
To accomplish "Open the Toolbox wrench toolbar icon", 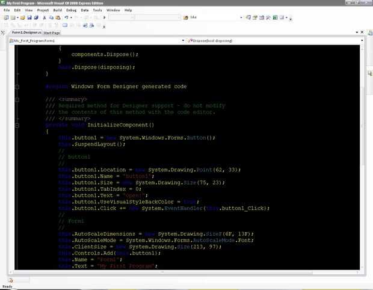I will coord(268,17).
